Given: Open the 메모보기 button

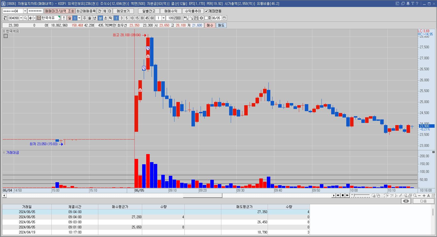Looking at the screenshot, I should point(123,11).
